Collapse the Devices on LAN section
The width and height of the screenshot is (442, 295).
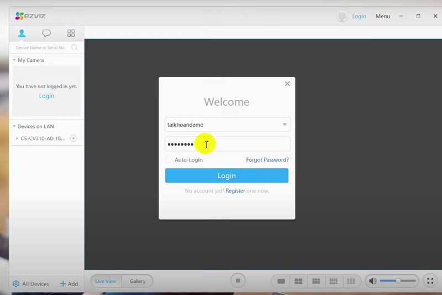pyautogui.click(x=14, y=126)
